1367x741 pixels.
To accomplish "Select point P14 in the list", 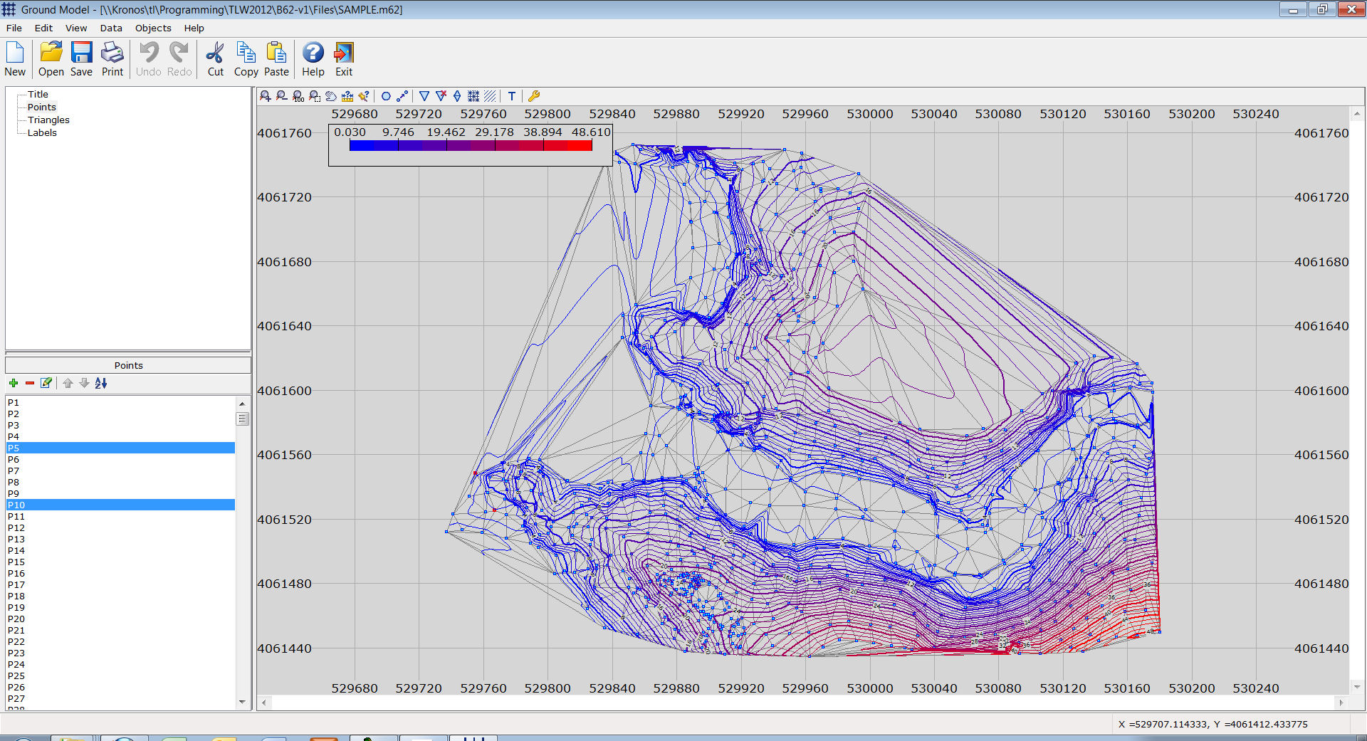I will (x=16, y=551).
